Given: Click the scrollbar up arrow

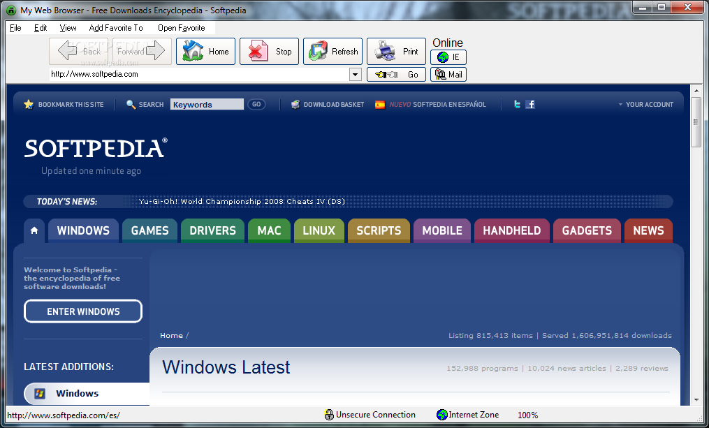Looking at the screenshot, I should [696, 91].
